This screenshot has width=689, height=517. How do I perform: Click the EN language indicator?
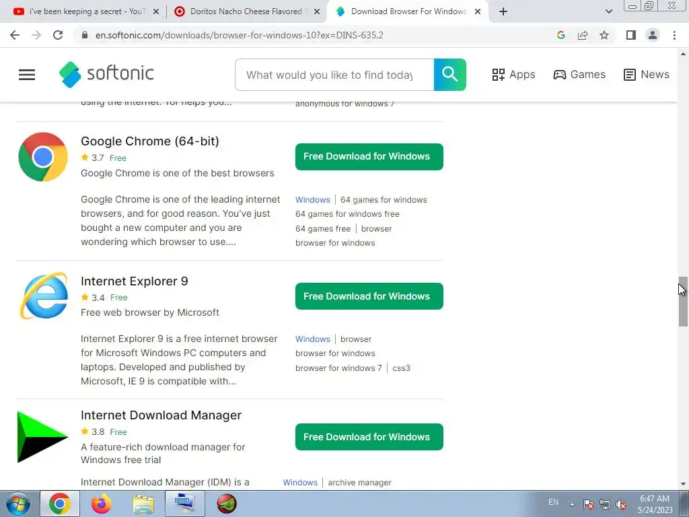(x=553, y=502)
